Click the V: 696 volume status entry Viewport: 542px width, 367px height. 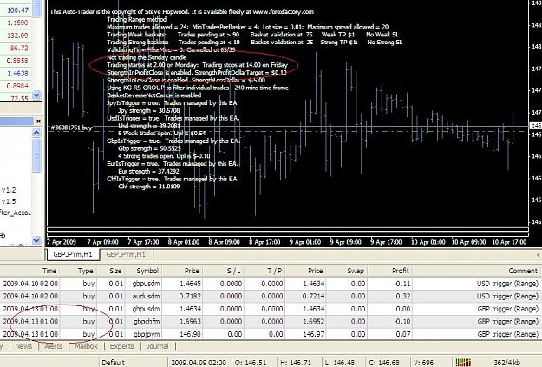pyautogui.click(x=423, y=363)
